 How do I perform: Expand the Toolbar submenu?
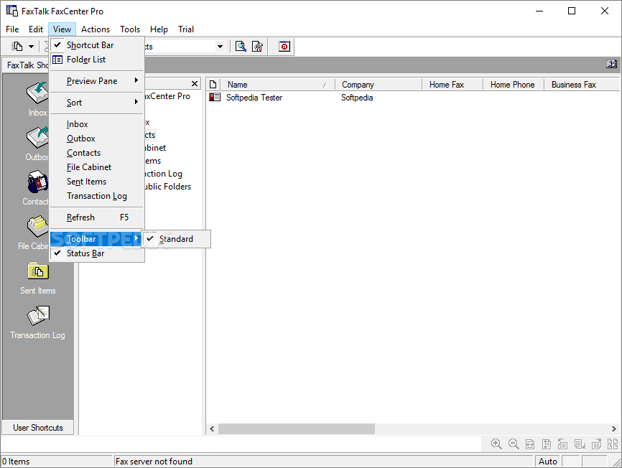(x=97, y=239)
